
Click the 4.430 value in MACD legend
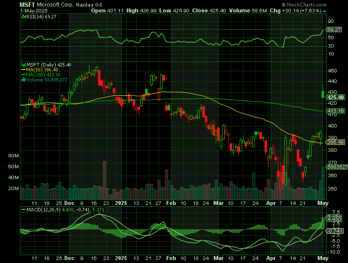click(x=68, y=209)
